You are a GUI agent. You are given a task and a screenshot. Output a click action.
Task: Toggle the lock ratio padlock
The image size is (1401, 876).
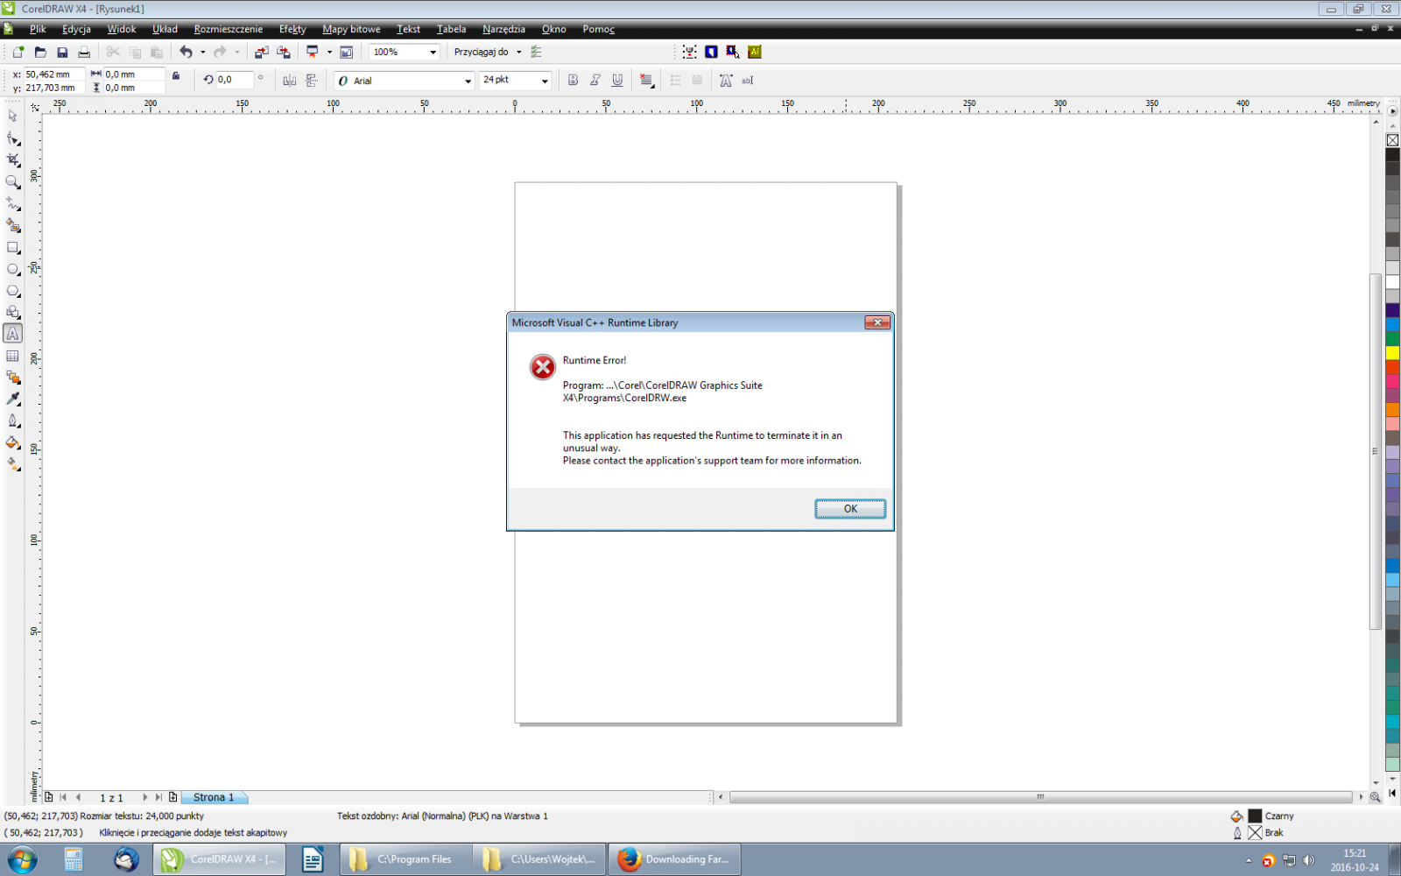[176, 76]
